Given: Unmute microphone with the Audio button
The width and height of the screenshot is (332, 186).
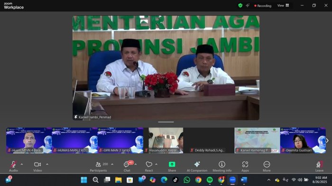Looking at the screenshot, I should click(13, 166).
